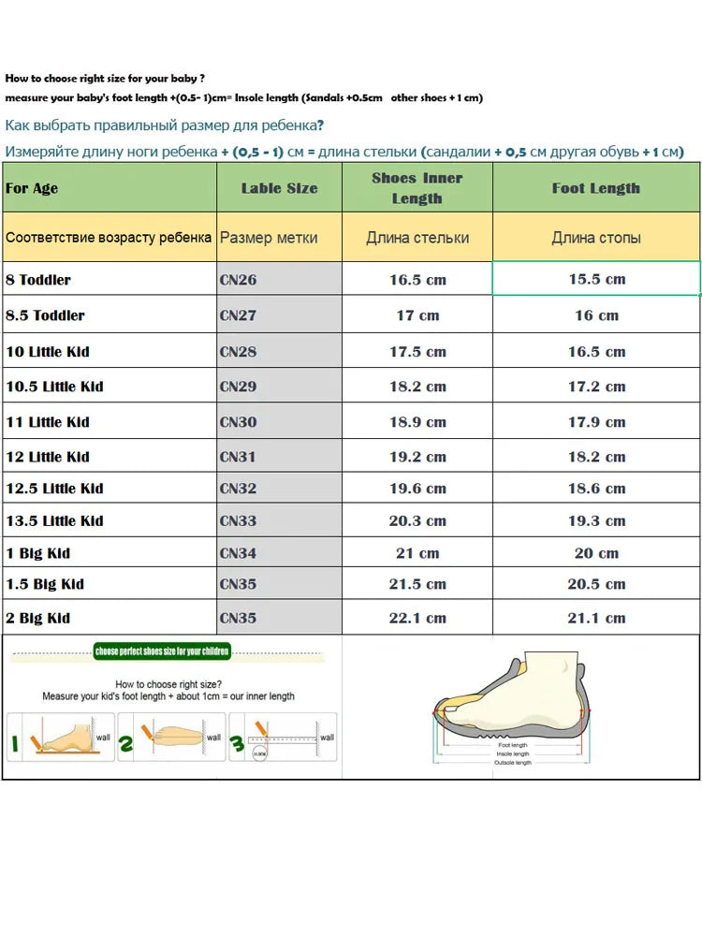Click the CN28 label size cell
702x936 pixels.
click(x=279, y=351)
